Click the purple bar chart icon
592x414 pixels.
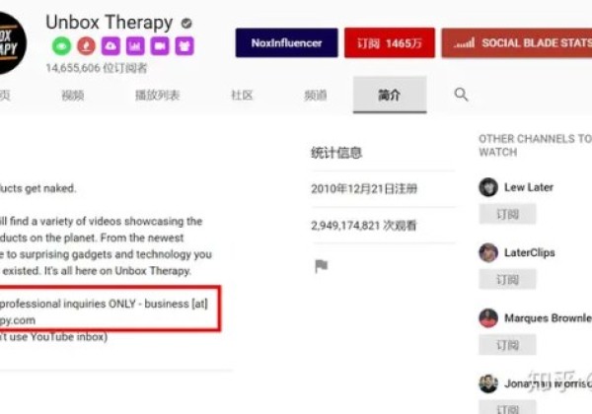coord(135,46)
